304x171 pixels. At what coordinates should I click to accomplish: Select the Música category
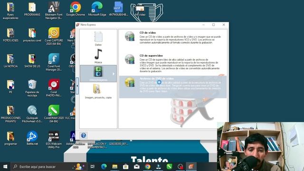click(x=98, y=56)
